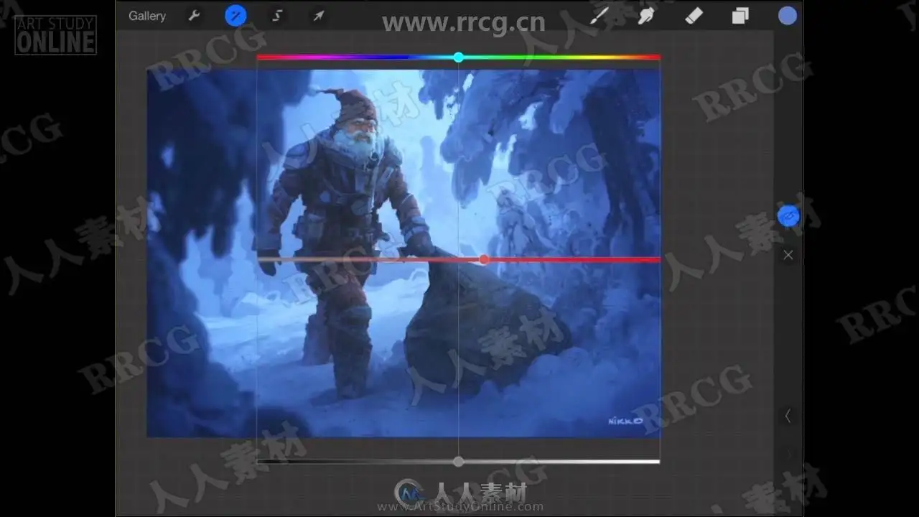This screenshot has width=919, height=517.
Task: Open the Actions wrench menu
Action: (194, 15)
